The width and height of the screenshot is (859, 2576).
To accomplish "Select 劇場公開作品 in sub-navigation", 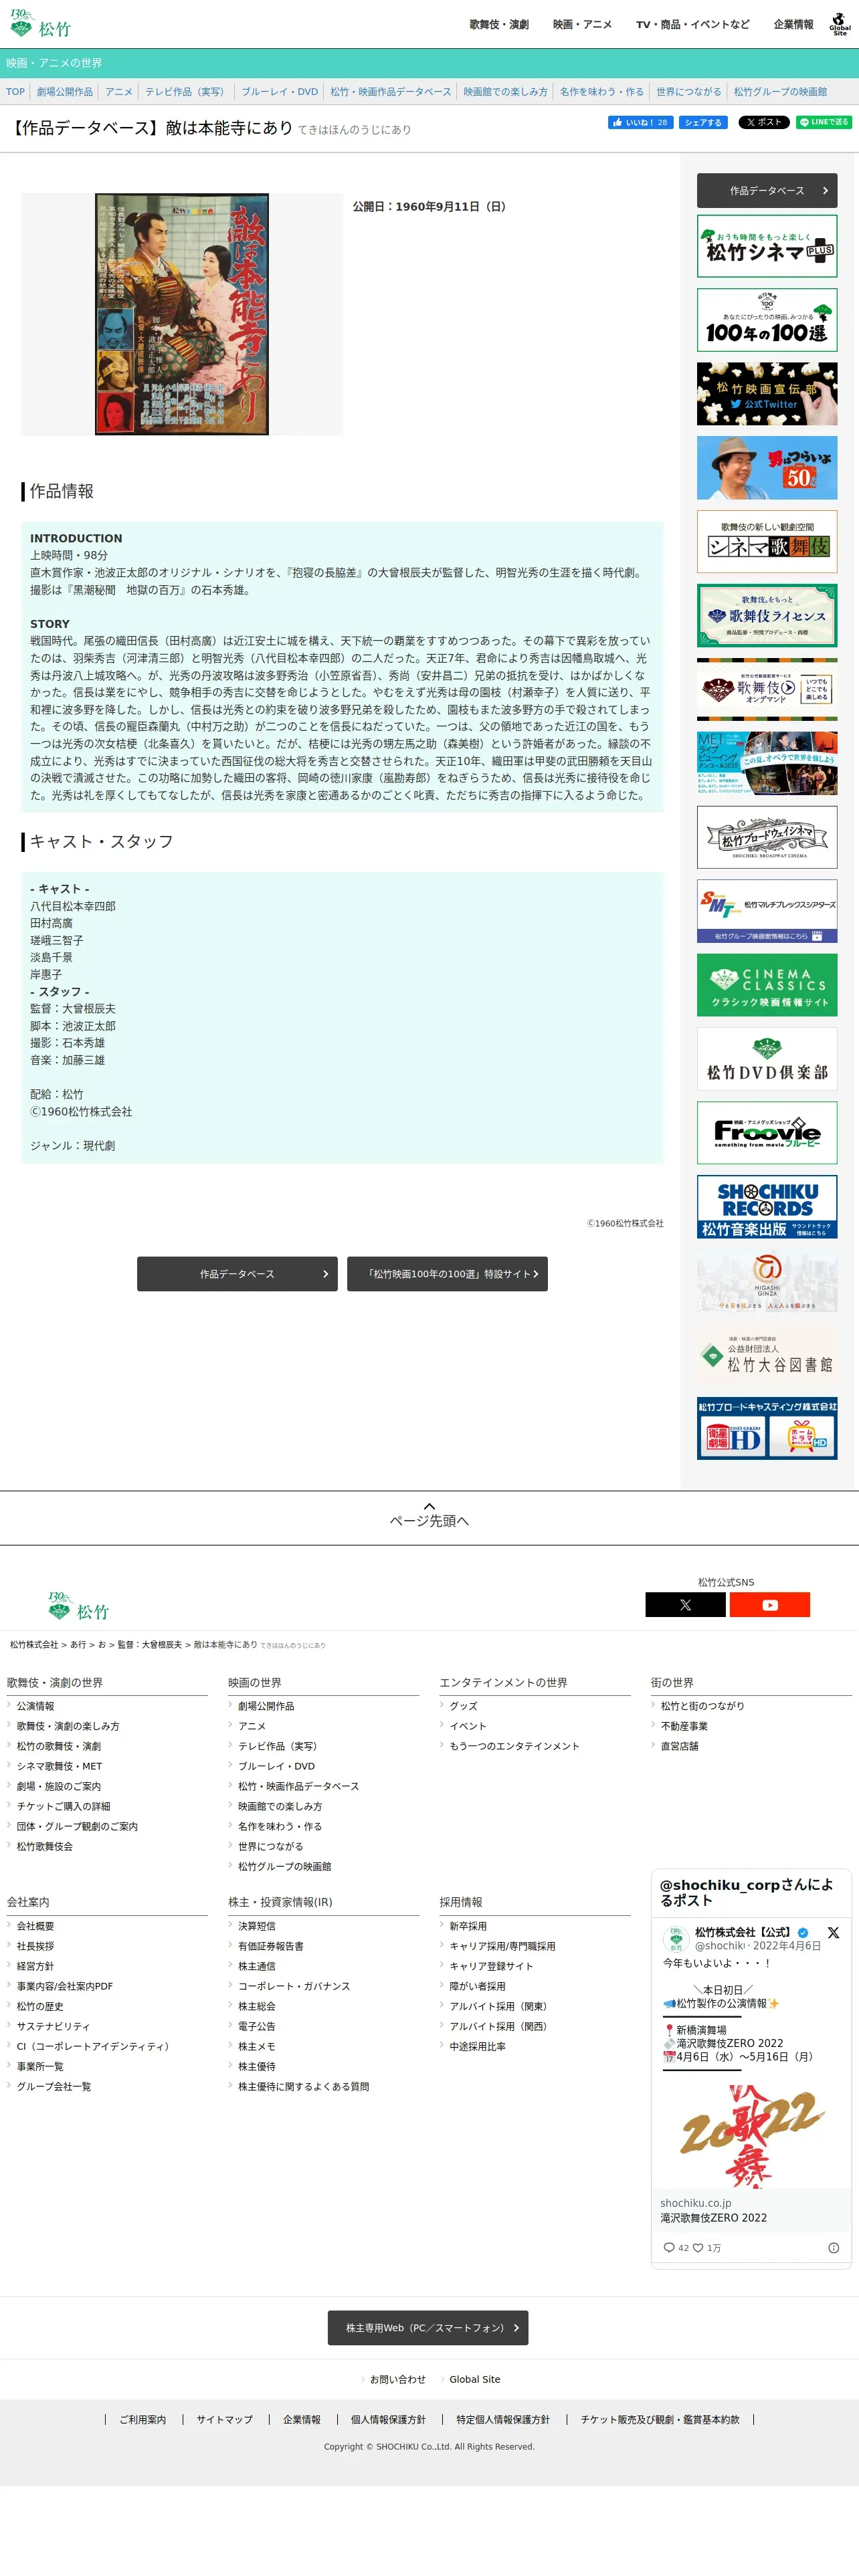I will click(65, 92).
